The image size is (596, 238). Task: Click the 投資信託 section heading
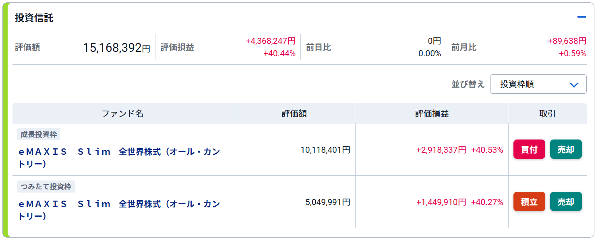coord(34,18)
